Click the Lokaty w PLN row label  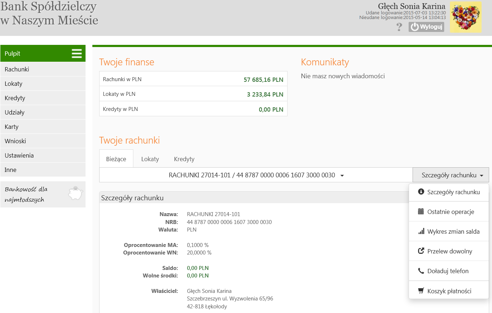(119, 94)
